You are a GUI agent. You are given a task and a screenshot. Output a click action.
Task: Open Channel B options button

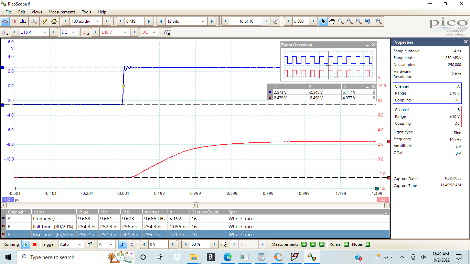pos(85,32)
